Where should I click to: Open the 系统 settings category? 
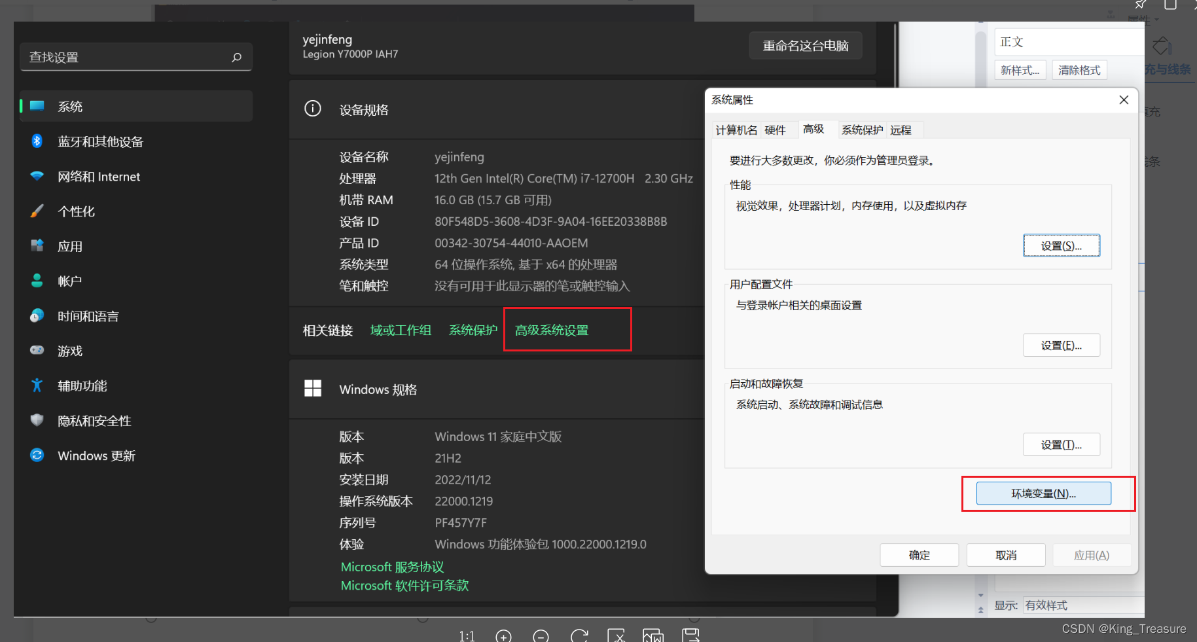pos(136,107)
